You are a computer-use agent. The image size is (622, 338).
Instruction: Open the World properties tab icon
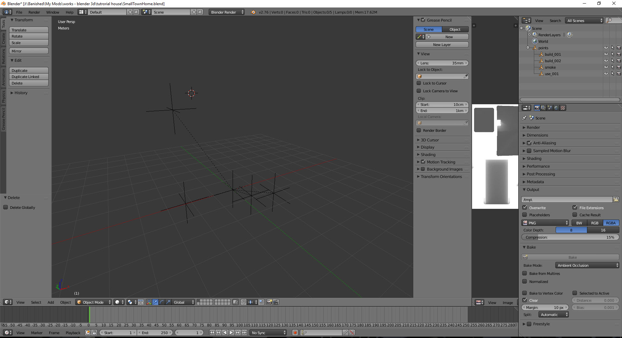click(556, 108)
